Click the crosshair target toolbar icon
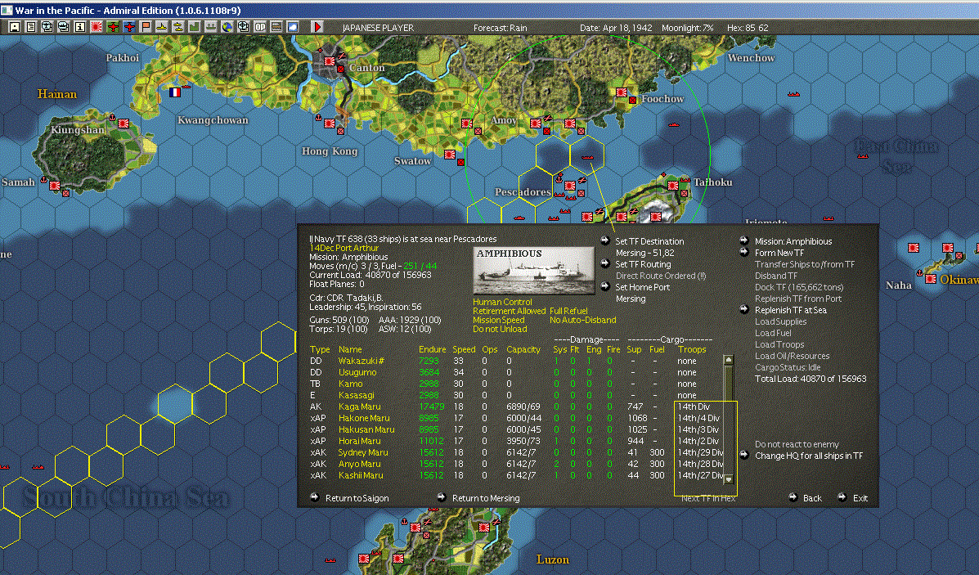Image resolution: width=979 pixels, height=575 pixels. [244, 27]
